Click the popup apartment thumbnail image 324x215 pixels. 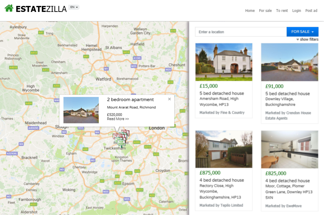tap(81, 110)
